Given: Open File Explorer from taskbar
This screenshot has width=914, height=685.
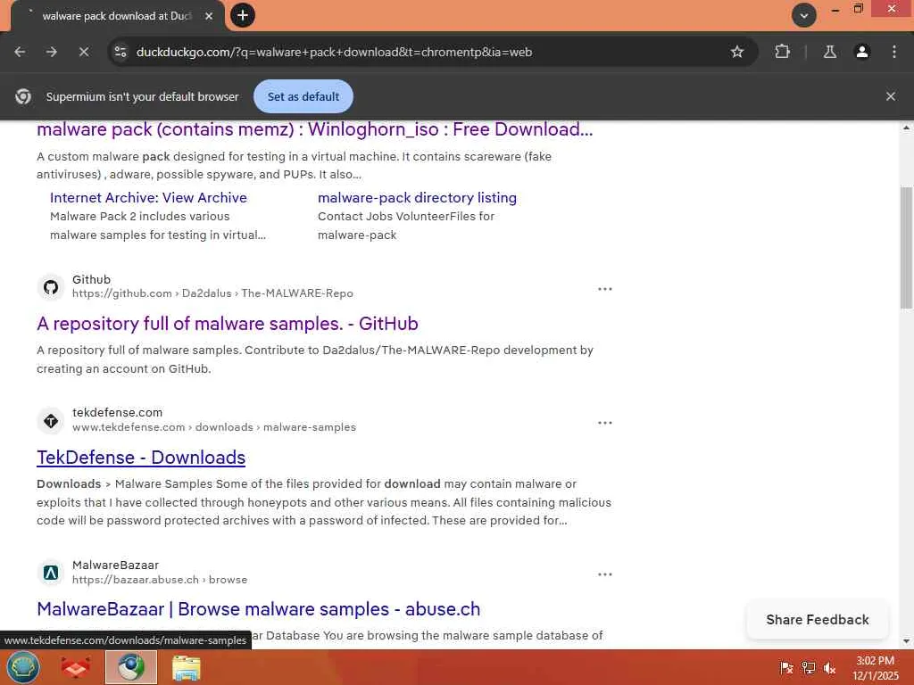Looking at the screenshot, I should (x=187, y=667).
